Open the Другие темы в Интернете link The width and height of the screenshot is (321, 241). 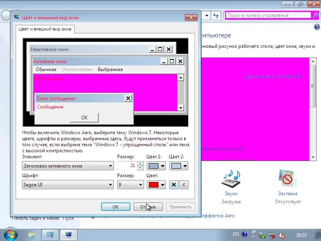pos(273,76)
